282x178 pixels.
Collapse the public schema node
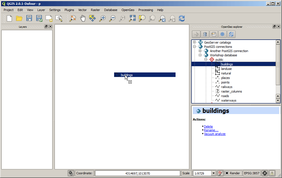tap(206, 59)
